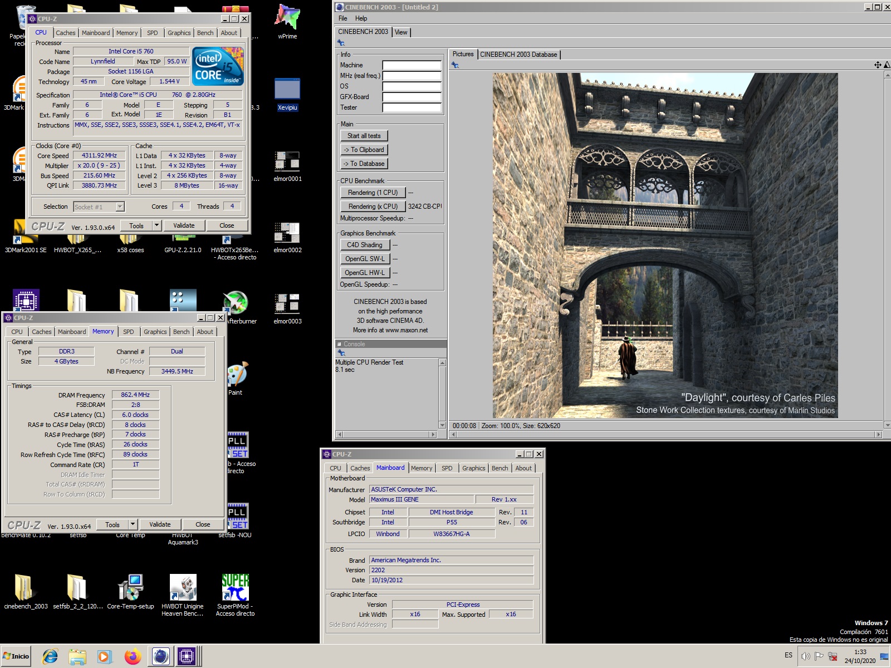891x668 pixels.
Task: Launch the SuperPiMod shortcut
Action: coord(235,595)
